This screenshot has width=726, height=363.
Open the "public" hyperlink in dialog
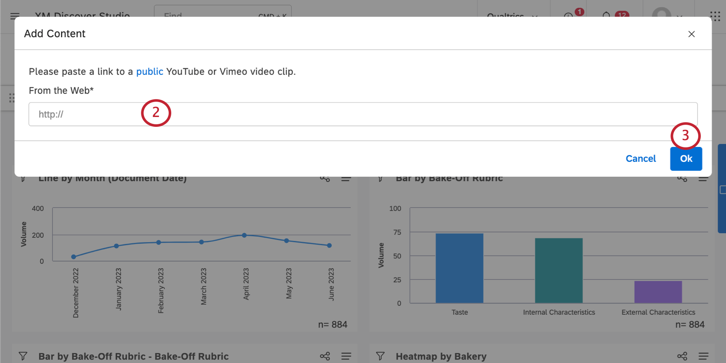click(149, 72)
